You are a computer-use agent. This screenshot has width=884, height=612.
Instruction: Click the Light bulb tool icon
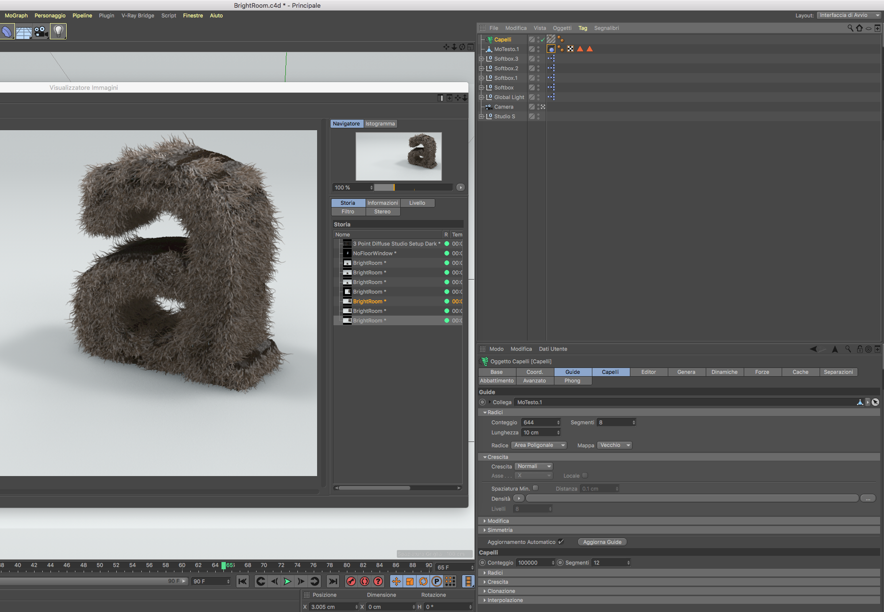click(x=58, y=32)
